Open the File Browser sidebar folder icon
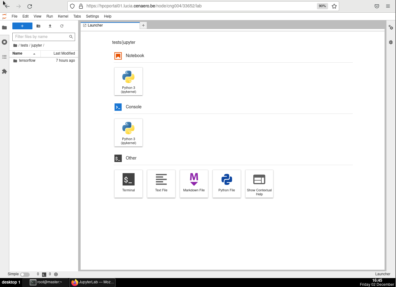 [x=4, y=27]
